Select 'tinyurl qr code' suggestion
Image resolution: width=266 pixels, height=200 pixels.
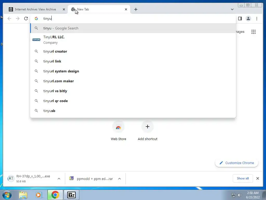tap(133, 101)
